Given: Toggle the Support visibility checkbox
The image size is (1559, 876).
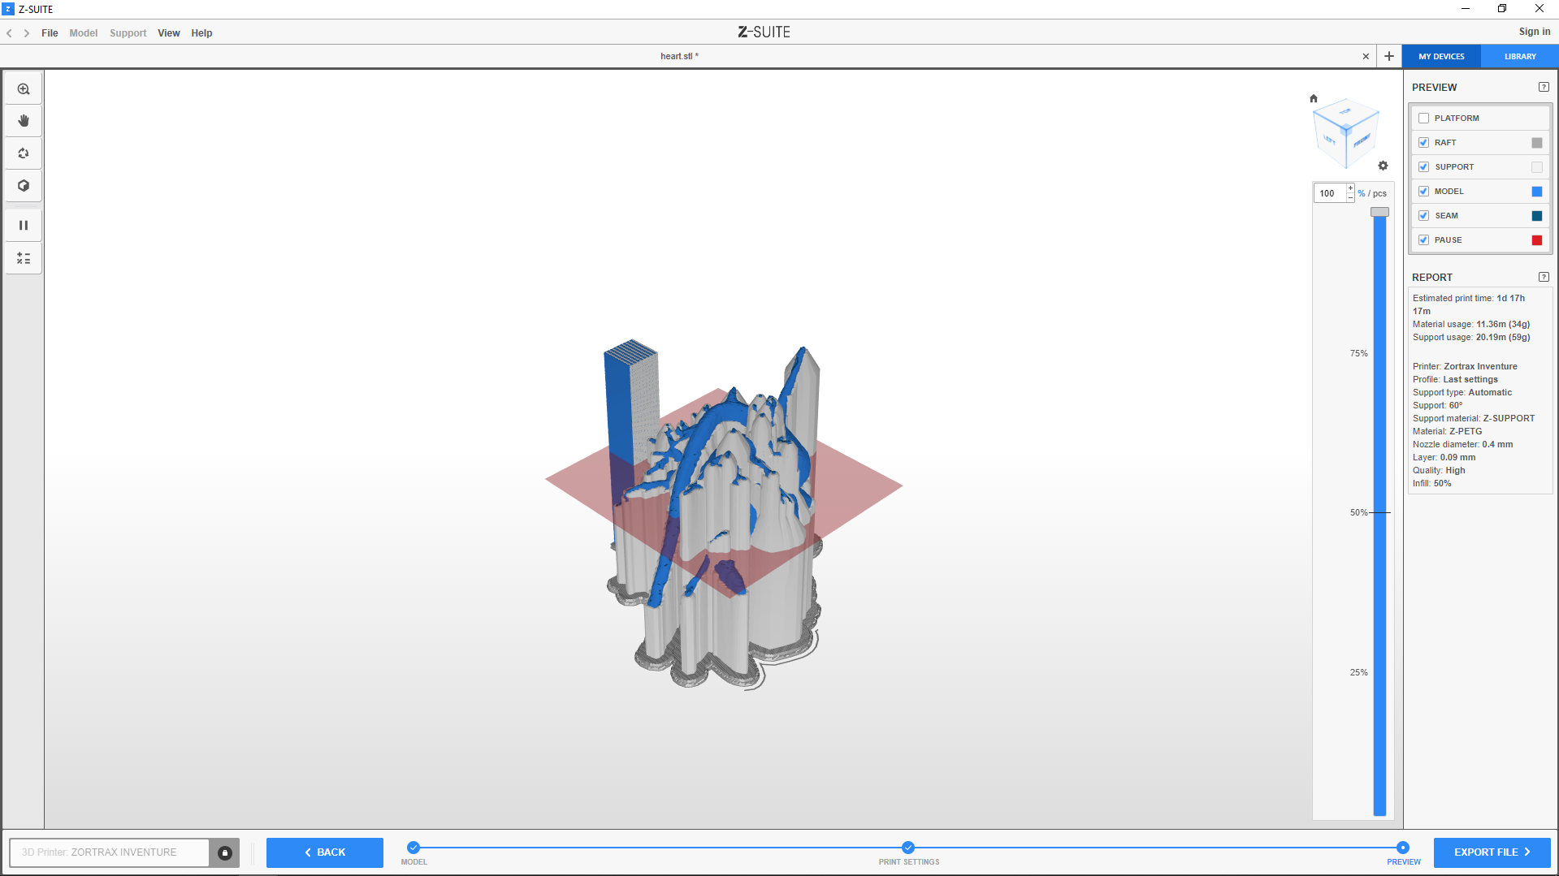Looking at the screenshot, I should click(1423, 167).
